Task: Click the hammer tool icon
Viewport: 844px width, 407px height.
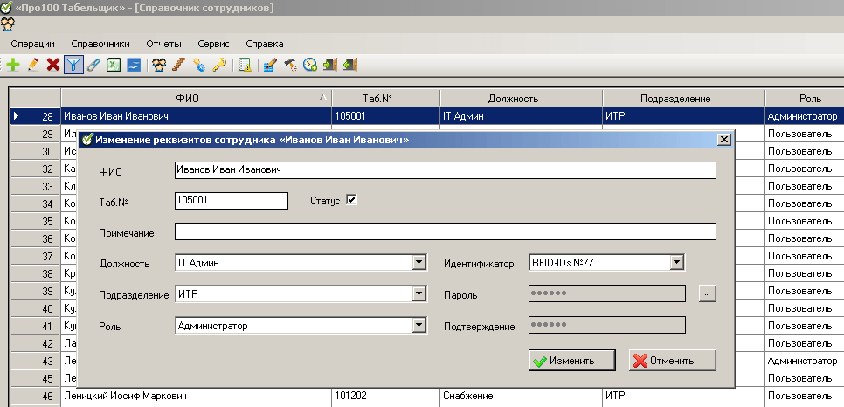Action: (291, 66)
